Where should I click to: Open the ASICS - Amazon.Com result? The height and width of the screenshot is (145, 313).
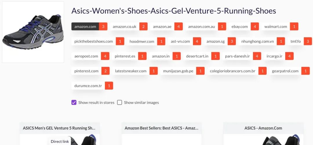click(x=263, y=128)
